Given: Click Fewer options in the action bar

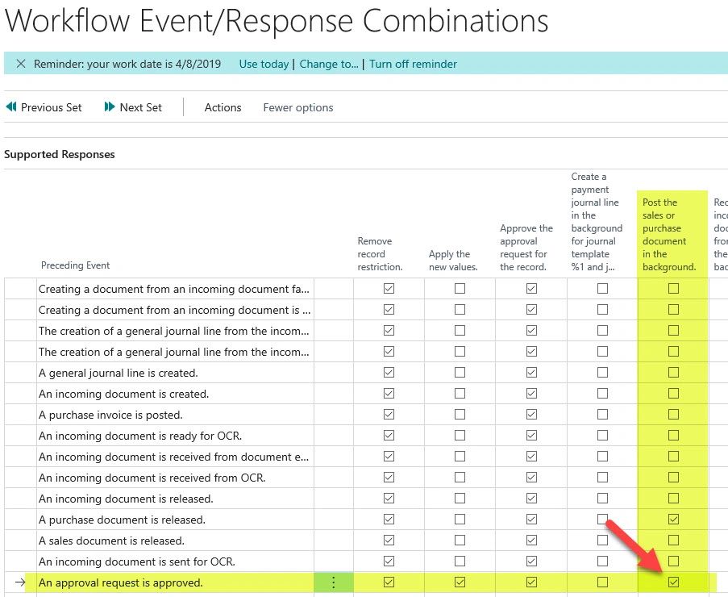Looking at the screenshot, I should click(x=297, y=107).
